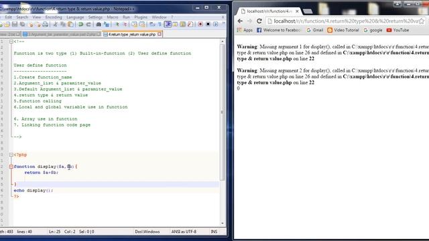Toggle Show all characters icon

[x=160, y=24]
